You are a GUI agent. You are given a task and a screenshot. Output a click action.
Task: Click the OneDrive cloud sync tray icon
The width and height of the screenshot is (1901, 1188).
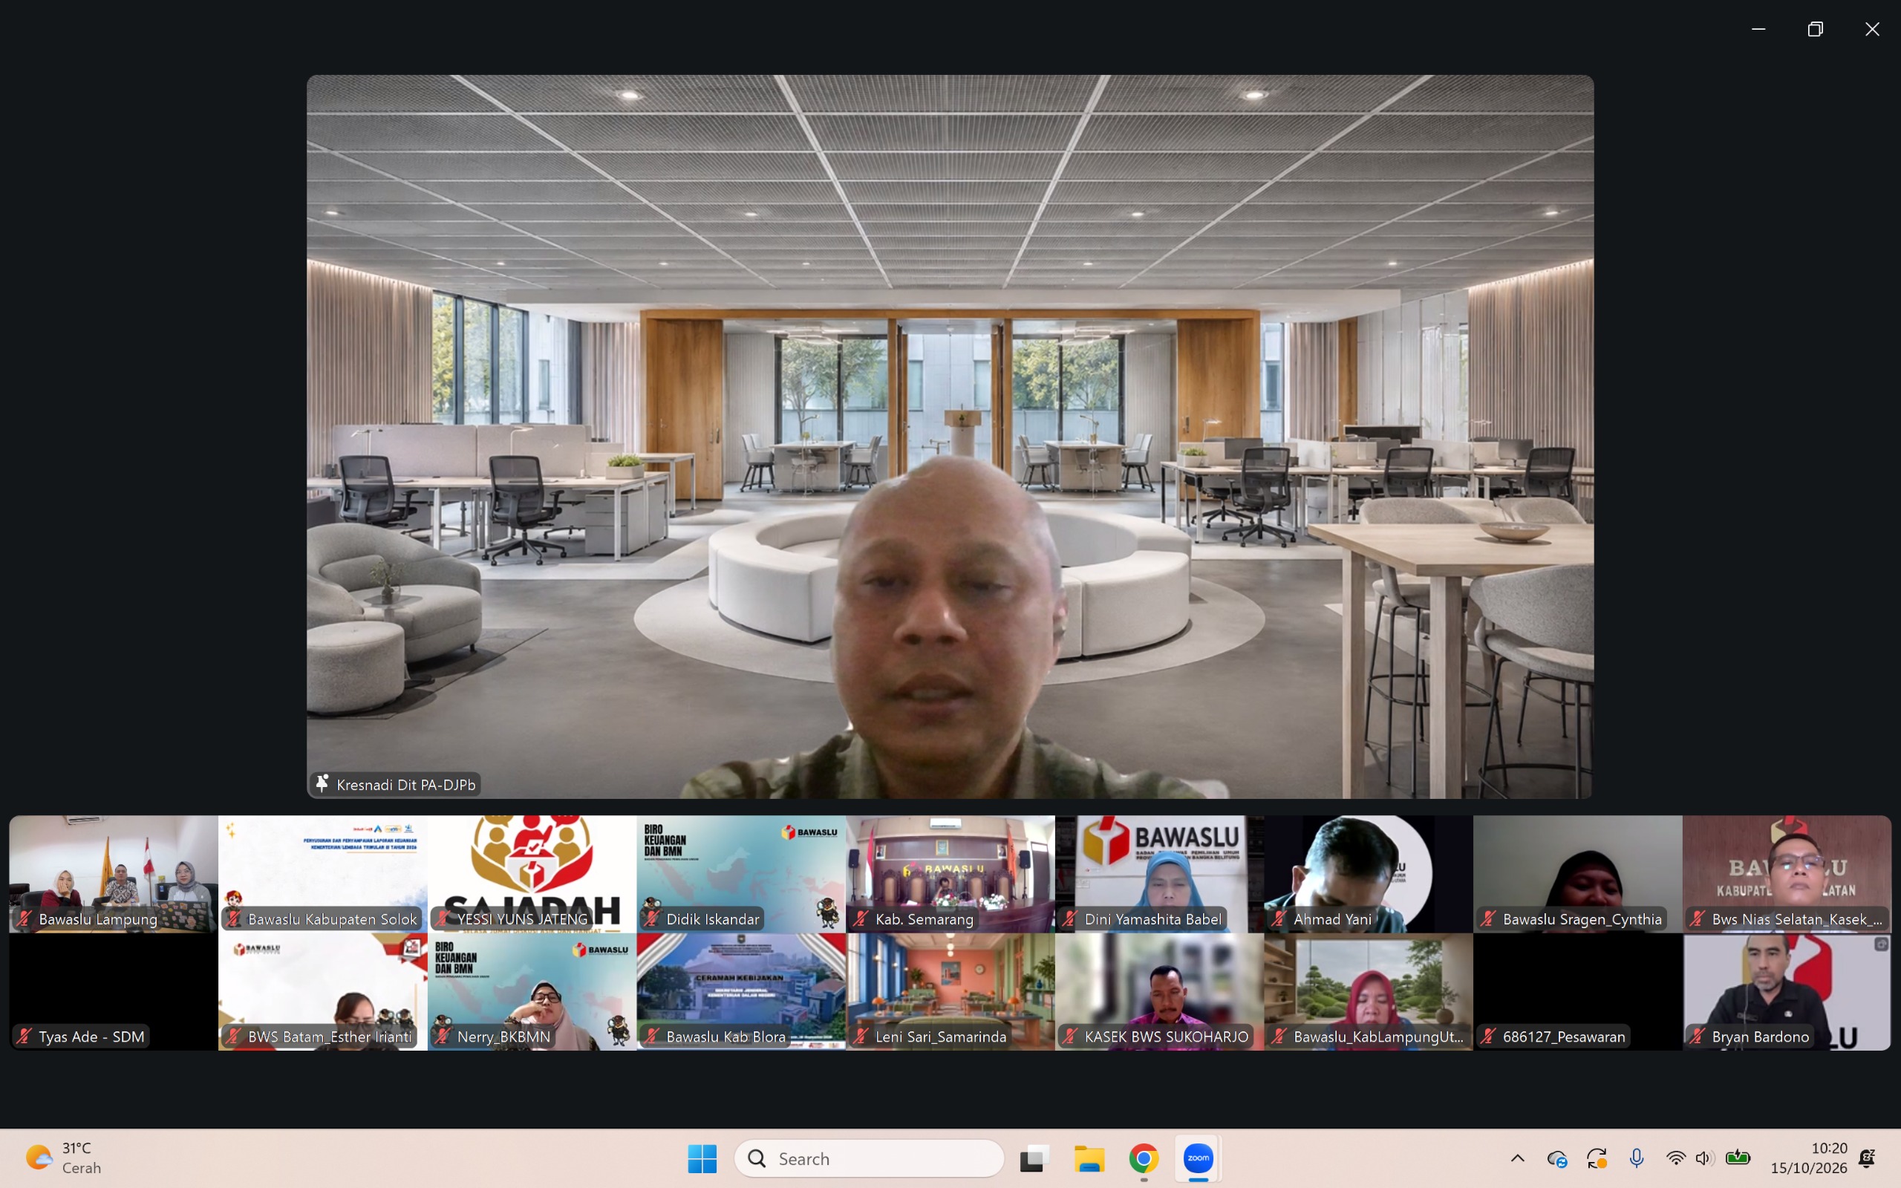coord(1557,1158)
